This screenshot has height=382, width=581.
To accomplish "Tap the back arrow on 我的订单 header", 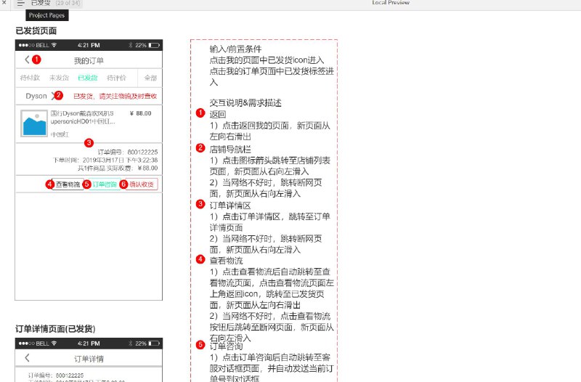I will tap(27, 60).
